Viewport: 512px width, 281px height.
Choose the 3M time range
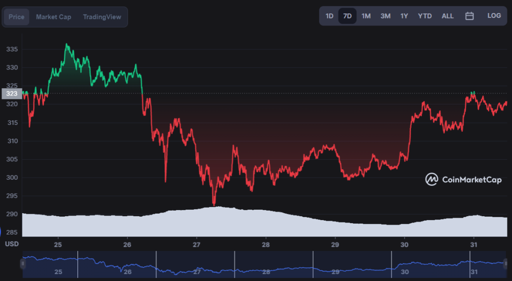click(385, 16)
